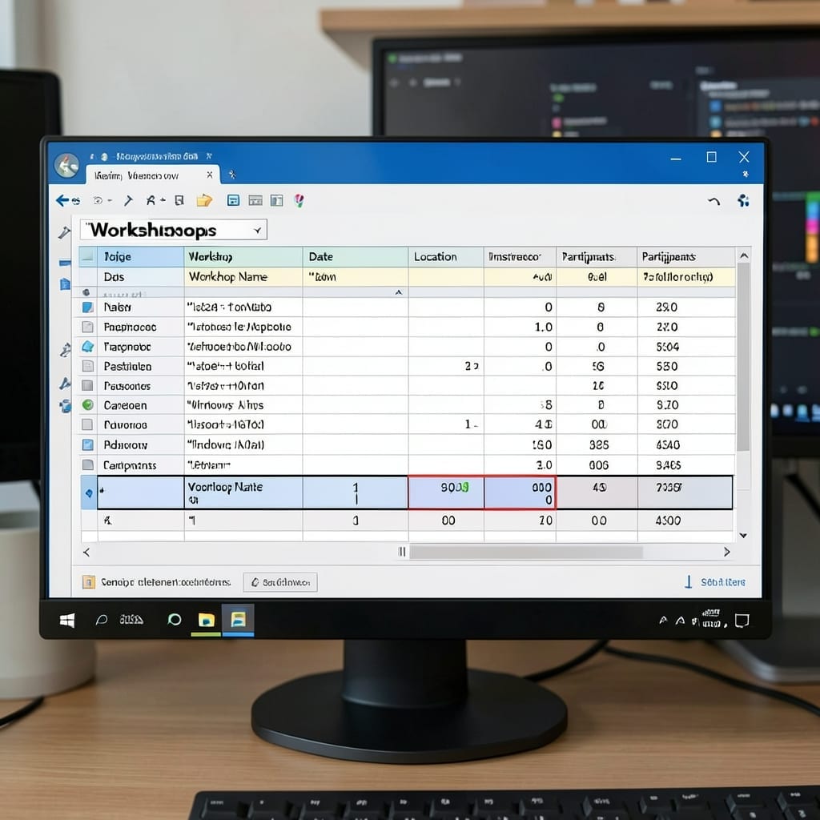The width and height of the screenshot is (820, 820).
Task: Click the Careoen row green circle icon
Action: [88, 404]
